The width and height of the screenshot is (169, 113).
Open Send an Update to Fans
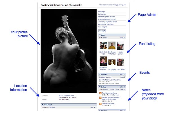click(106, 17)
